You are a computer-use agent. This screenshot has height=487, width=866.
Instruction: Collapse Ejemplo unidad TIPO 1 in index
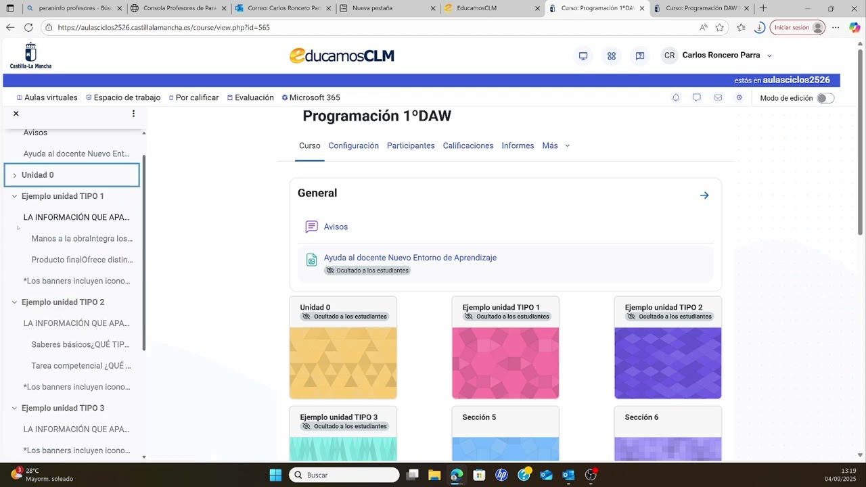pyautogui.click(x=15, y=196)
